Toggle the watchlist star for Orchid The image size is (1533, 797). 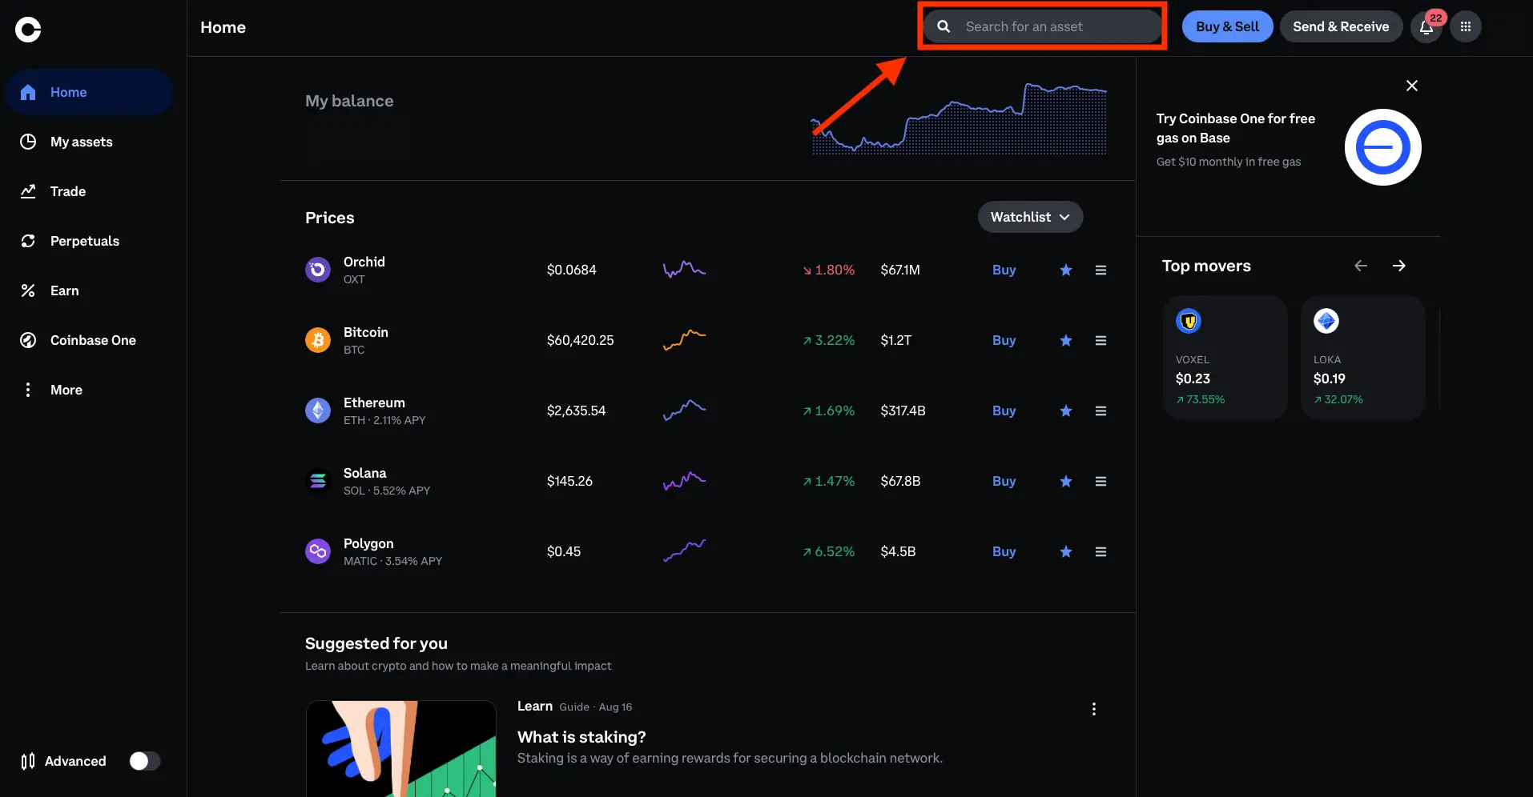pos(1065,270)
